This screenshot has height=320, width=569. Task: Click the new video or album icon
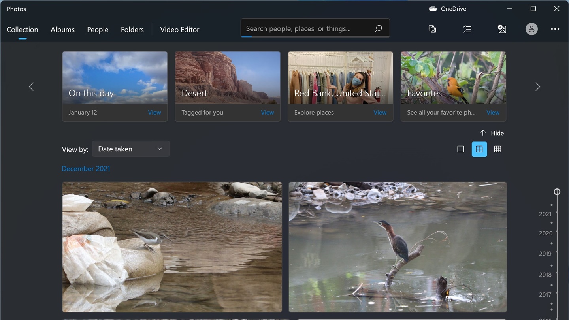(432, 29)
